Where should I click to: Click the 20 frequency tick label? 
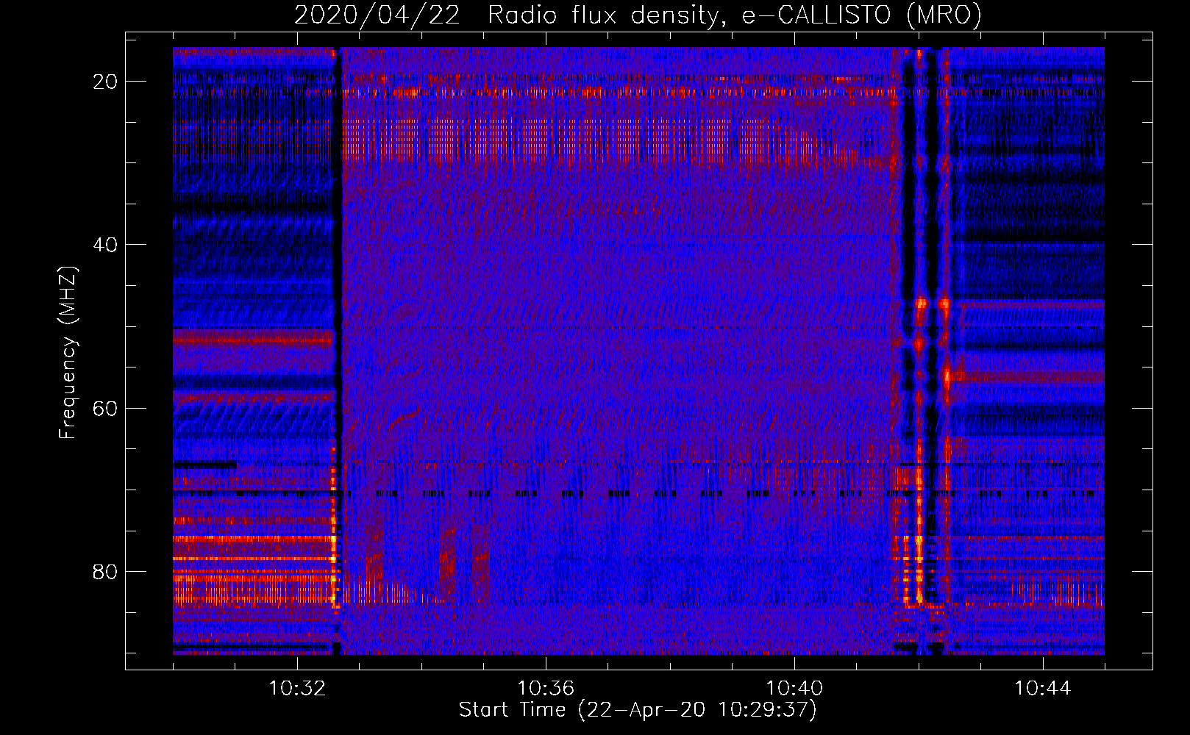105,82
